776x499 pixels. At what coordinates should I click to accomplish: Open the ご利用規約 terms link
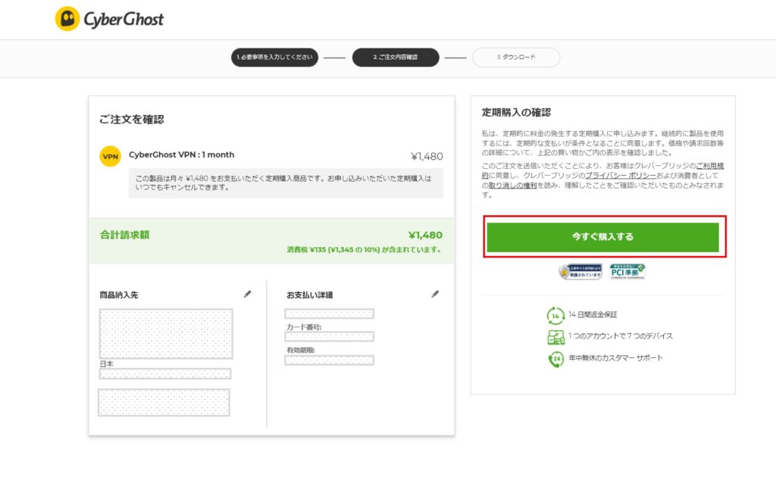[711, 167]
